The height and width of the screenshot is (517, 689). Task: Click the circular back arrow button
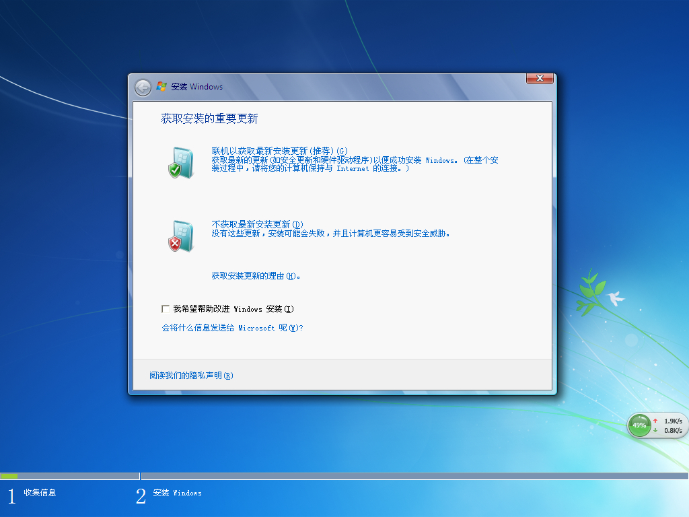pyautogui.click(x=143, y=87)
